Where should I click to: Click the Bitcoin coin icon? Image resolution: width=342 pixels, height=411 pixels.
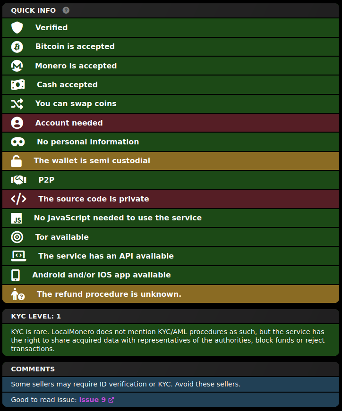tap(17, 47)
